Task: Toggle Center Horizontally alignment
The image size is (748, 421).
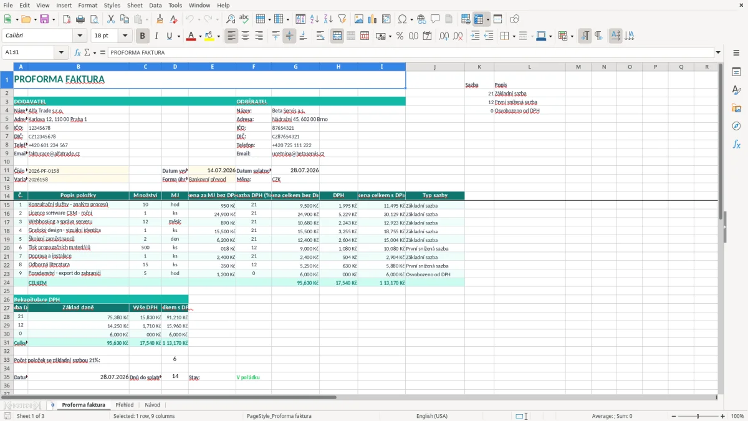Action: 245,36
